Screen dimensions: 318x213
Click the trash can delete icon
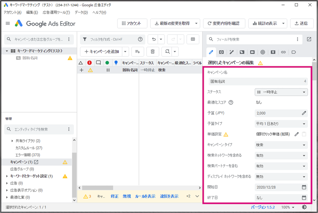(153, 52)
